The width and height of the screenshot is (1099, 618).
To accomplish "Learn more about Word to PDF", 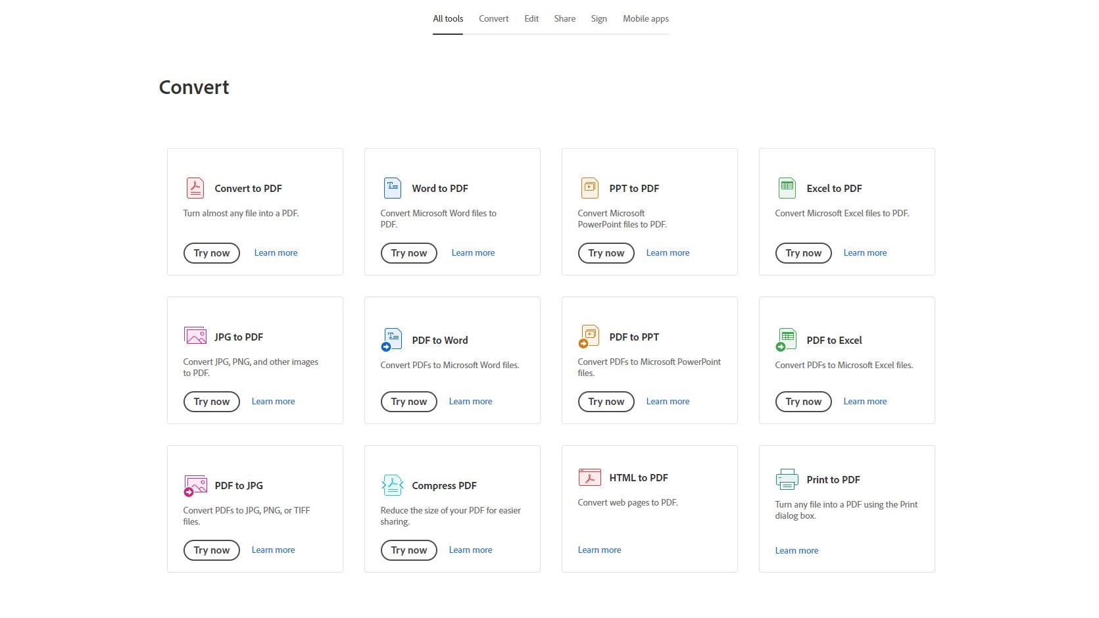I will 473,252.
